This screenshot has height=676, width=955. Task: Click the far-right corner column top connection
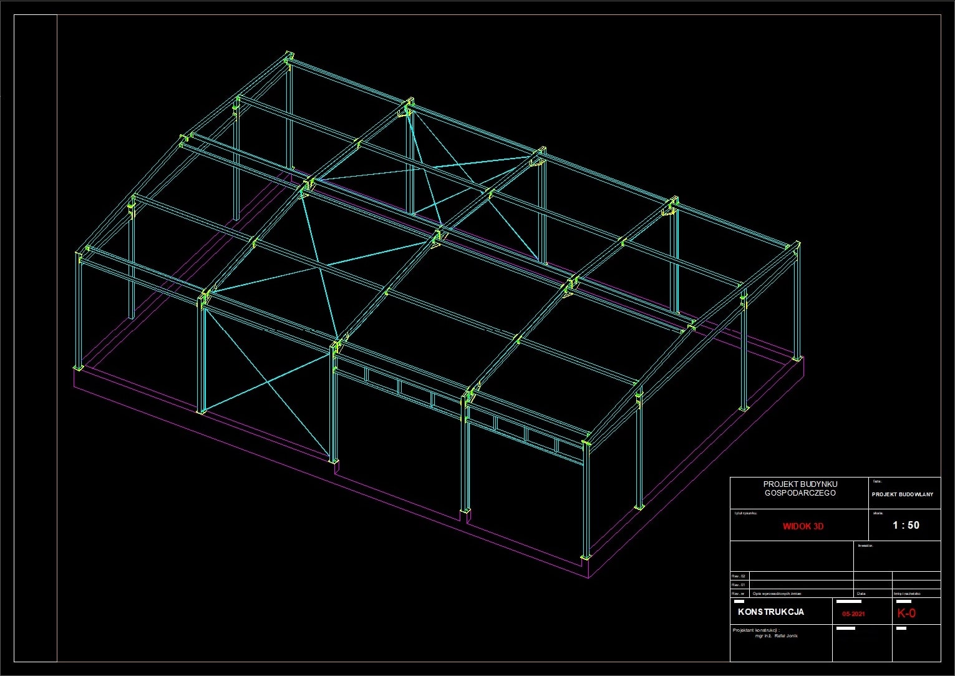pyautogui.click(x=795, y=247)
